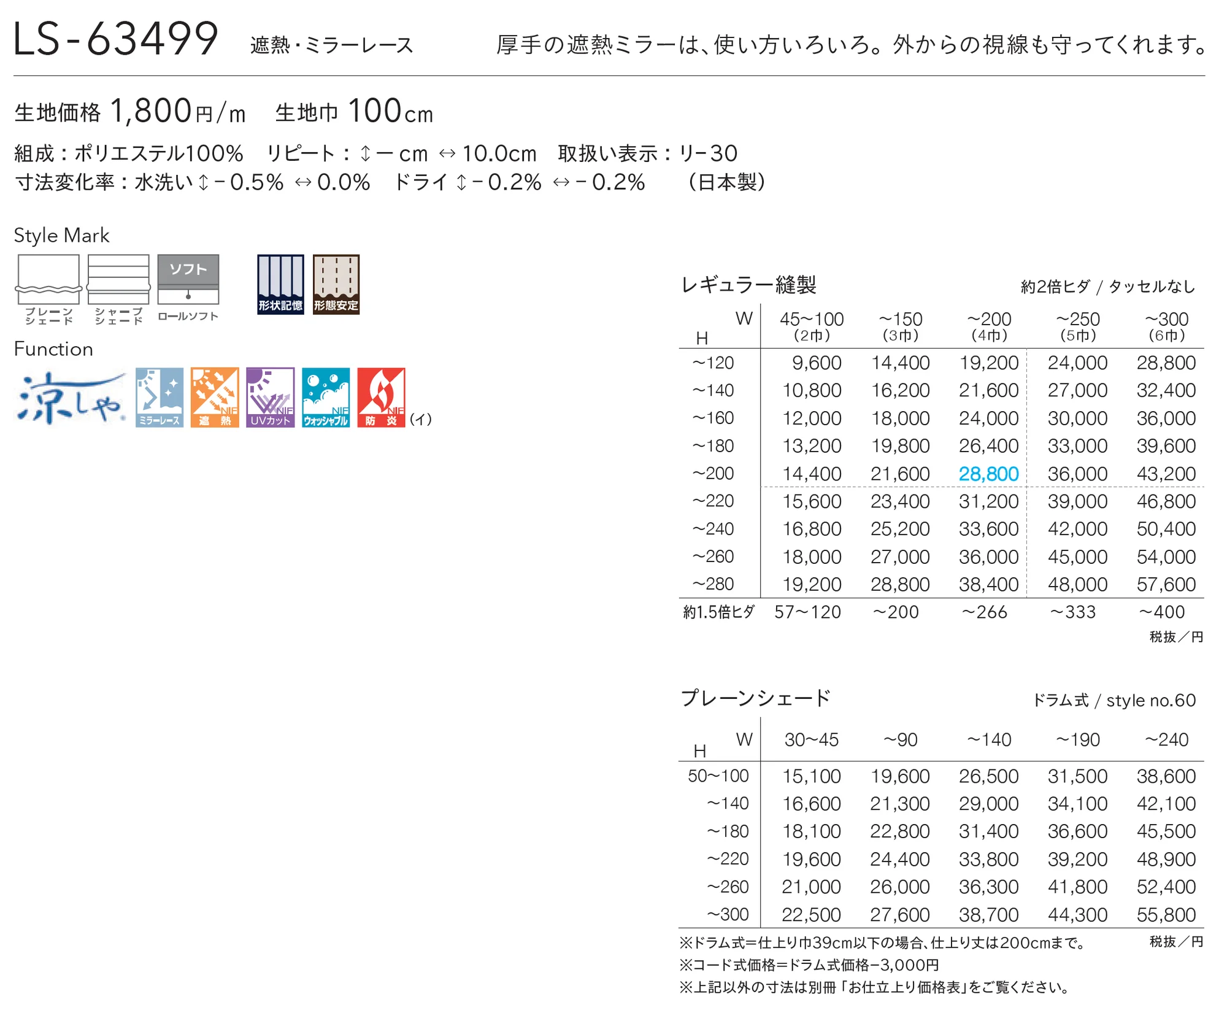Click the 取扱い表示：リ-30 text
Viewport: 1227px width, 1013px height.
click(648, 153)
